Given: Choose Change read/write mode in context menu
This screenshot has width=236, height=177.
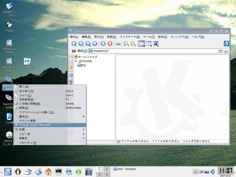Looking at the screenshot, I should pyautogui.click(x=50, y=125).
